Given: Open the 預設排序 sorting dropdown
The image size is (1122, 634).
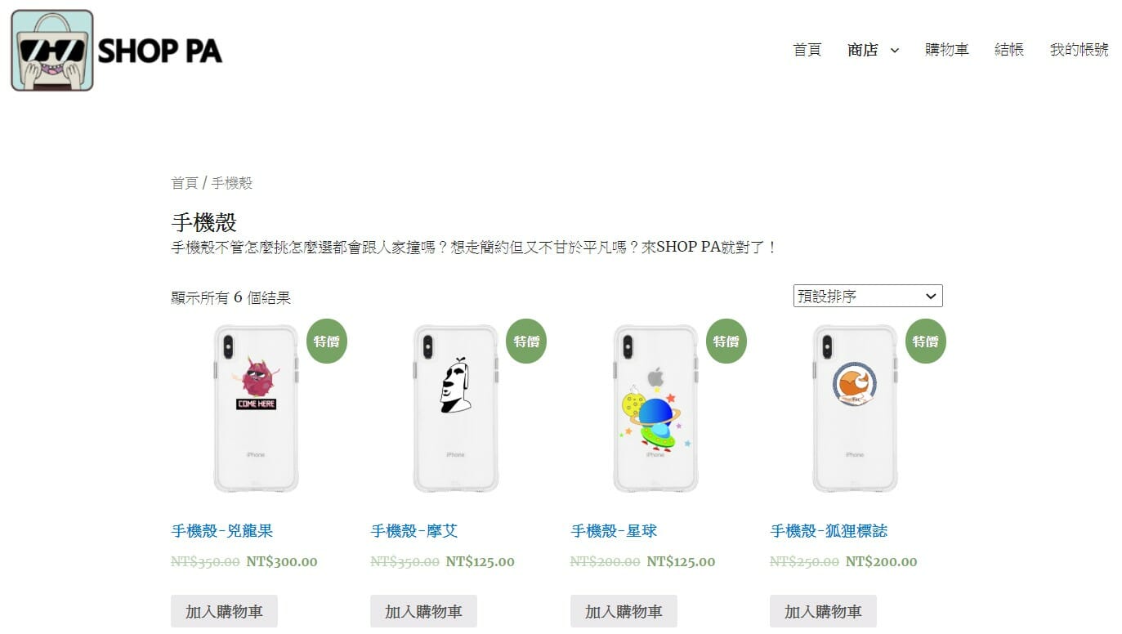Looking at the screenshot, I should pos(868,296).
